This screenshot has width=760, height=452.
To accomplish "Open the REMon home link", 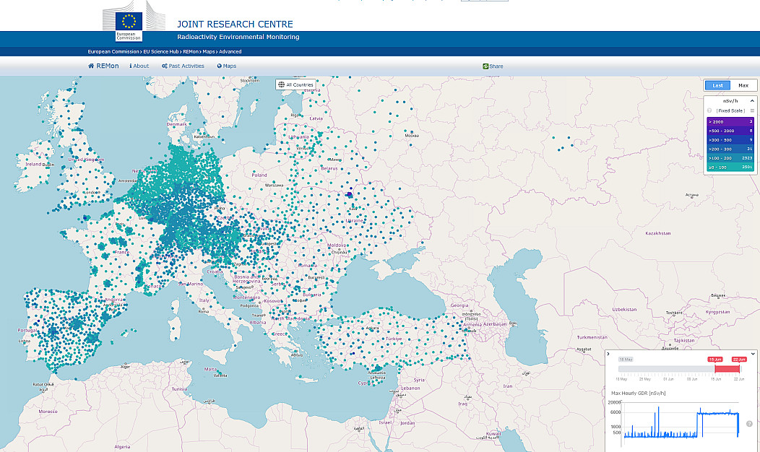I will click(x=101, y=66).
